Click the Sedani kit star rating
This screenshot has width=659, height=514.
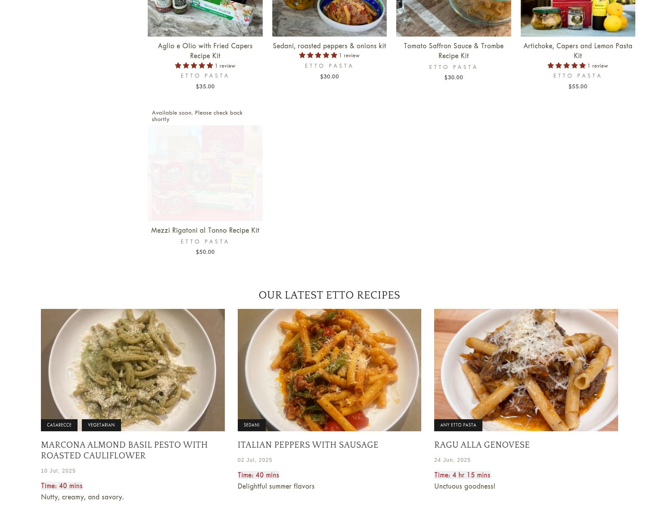pos(318,56)
